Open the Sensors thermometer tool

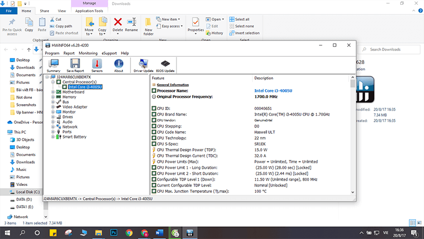[x=97, y=66]
